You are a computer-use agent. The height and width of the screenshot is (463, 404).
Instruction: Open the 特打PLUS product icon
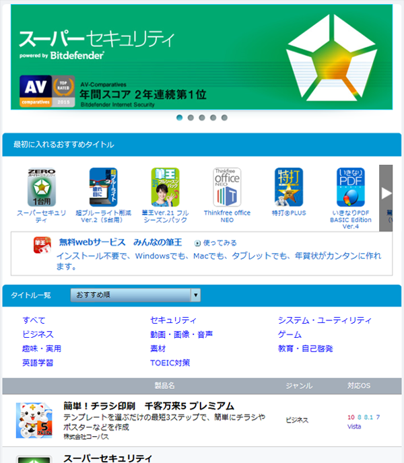[x=289, y=187]
